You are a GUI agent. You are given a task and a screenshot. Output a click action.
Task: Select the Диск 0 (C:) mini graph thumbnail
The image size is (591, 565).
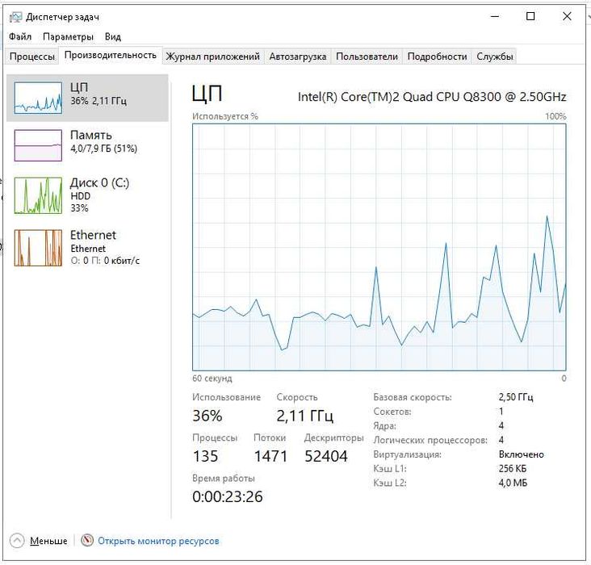tap(38, 195)
